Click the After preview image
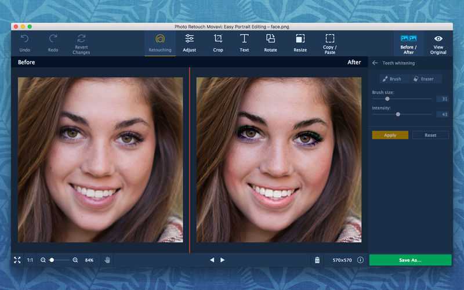 tap(279, 160)
